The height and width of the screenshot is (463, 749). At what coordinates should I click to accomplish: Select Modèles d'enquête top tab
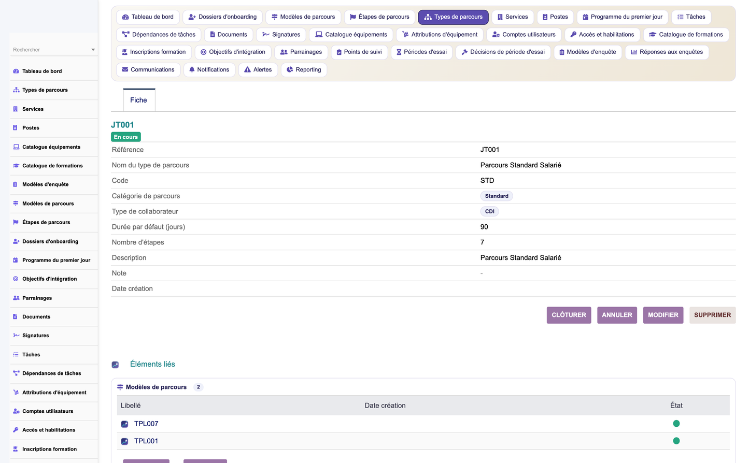(588, 52)
